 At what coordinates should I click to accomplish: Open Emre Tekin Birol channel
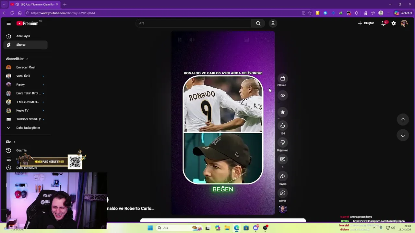click(x=25, y=93)
